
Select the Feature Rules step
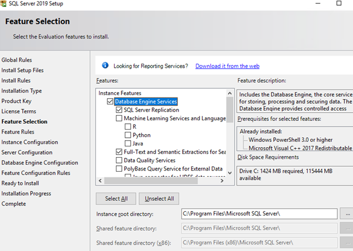[18, 132]
